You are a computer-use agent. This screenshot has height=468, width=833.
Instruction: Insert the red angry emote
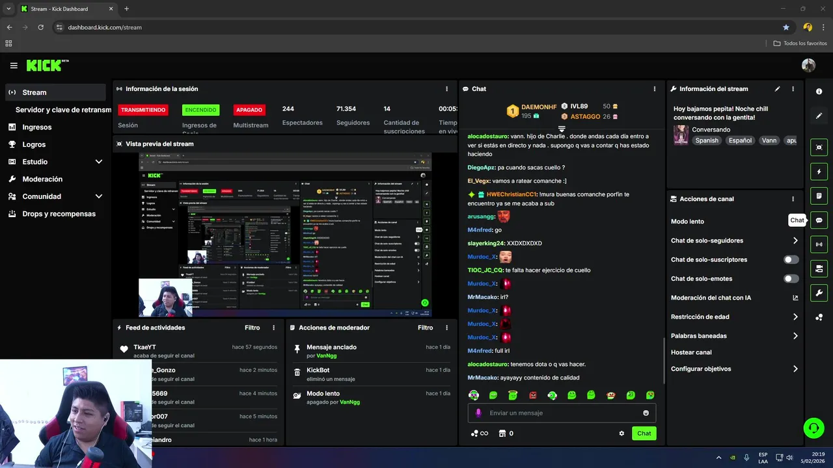click(x=533, y=395)
